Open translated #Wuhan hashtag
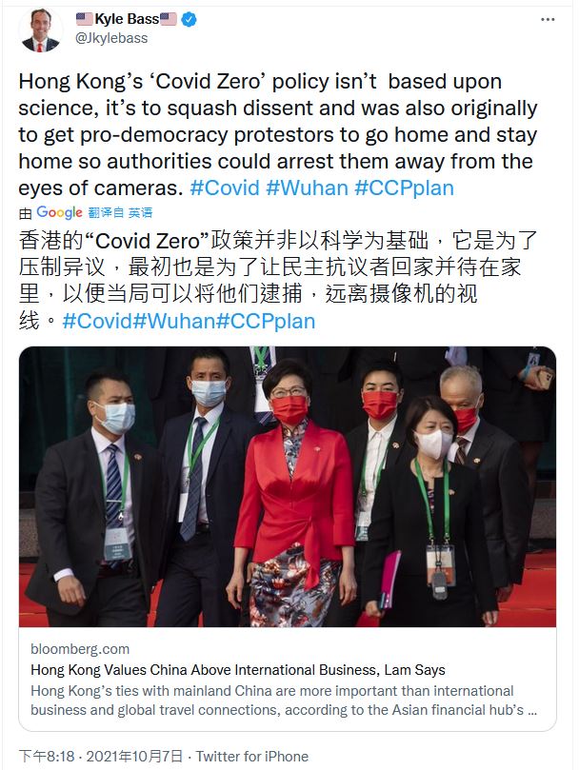 pyautogui.click(x=174, y=321)
